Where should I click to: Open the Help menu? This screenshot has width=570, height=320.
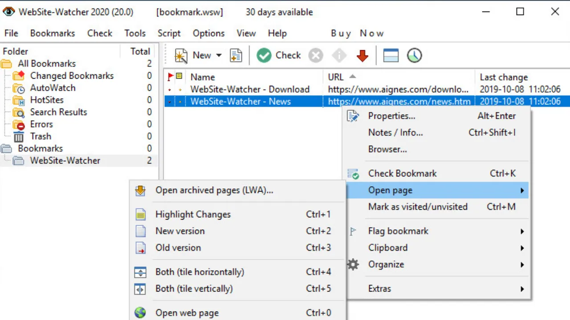277,33
